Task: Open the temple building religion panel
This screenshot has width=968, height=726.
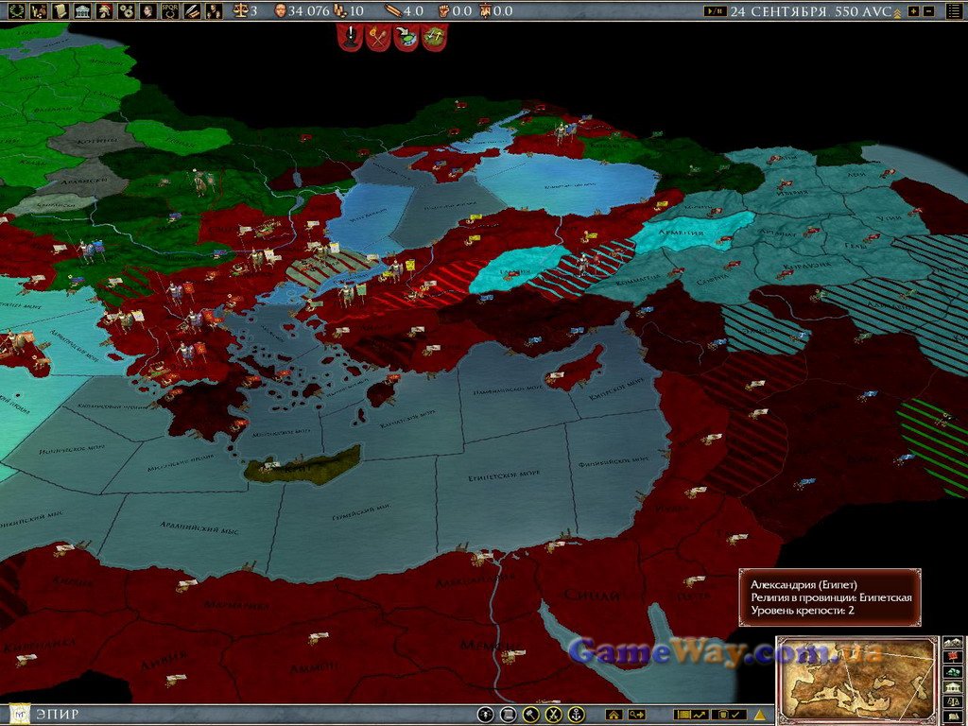Action: (82, 10)
